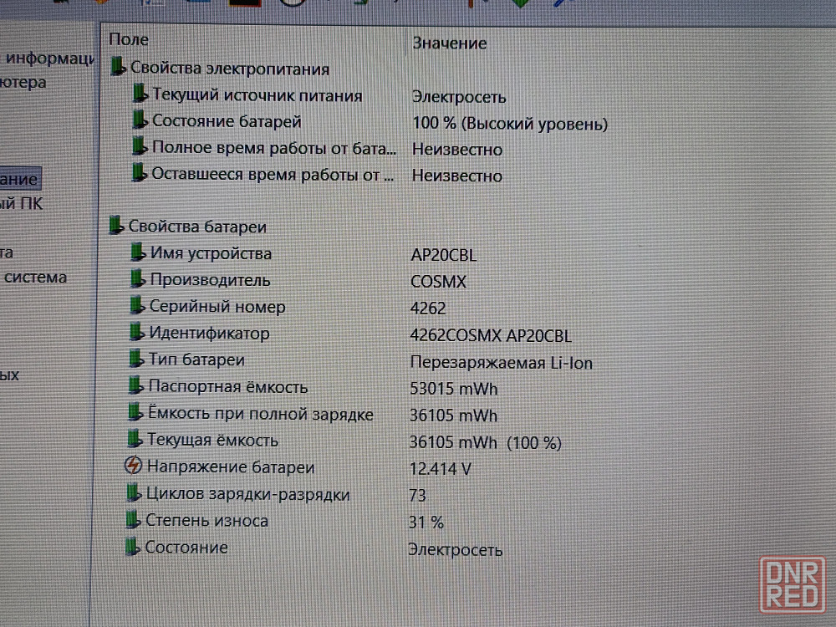Select the Паспортная ёмкость row

coord(227,386)
